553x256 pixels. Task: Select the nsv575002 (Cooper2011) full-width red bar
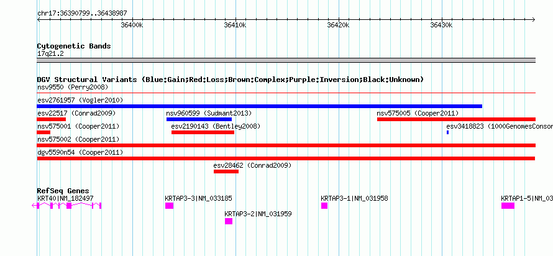[x=286, y=145]
